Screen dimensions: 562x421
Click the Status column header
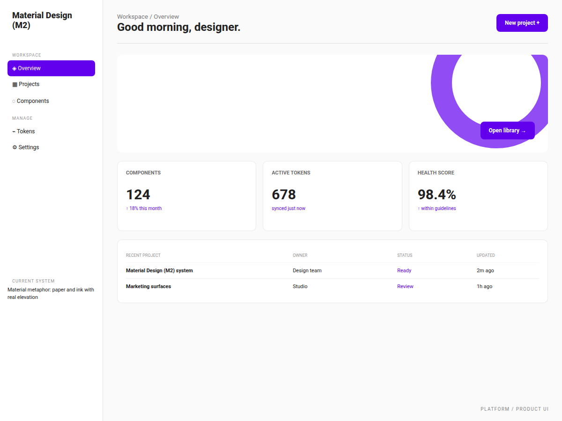click(405, 255)
